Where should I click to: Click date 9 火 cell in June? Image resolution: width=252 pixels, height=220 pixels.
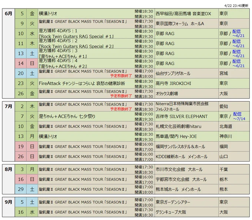coord(27,24)
